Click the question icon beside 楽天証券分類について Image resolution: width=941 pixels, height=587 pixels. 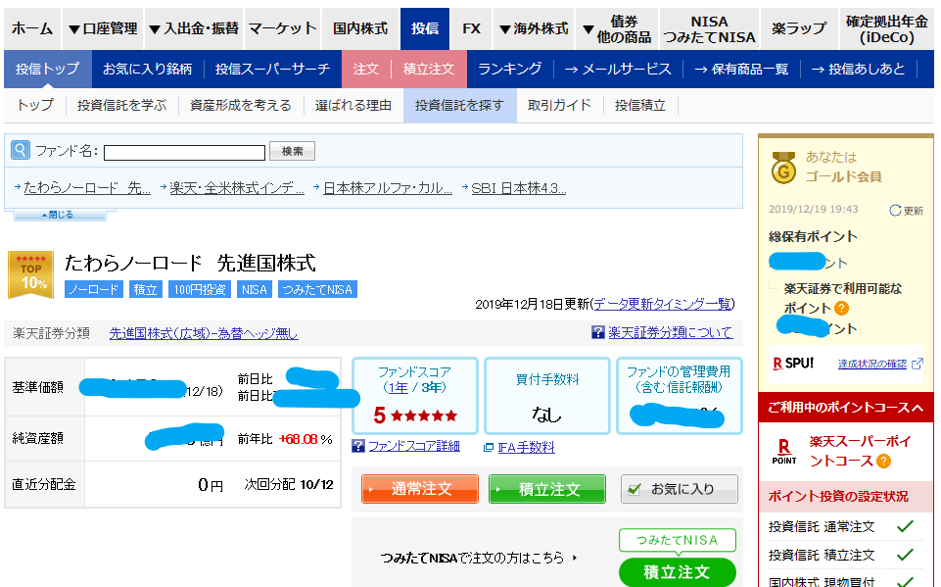coord(597,332)
